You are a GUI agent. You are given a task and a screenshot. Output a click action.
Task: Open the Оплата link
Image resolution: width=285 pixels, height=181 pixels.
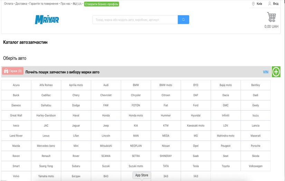click(x=9, y=4)
